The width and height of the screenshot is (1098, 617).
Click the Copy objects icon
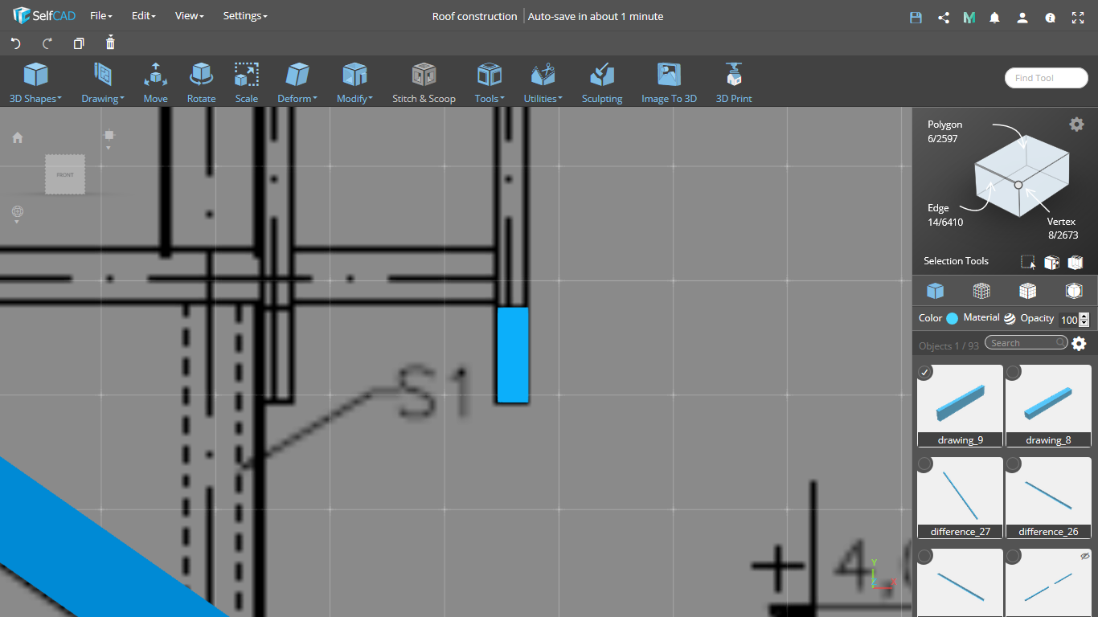coord(79,43)
